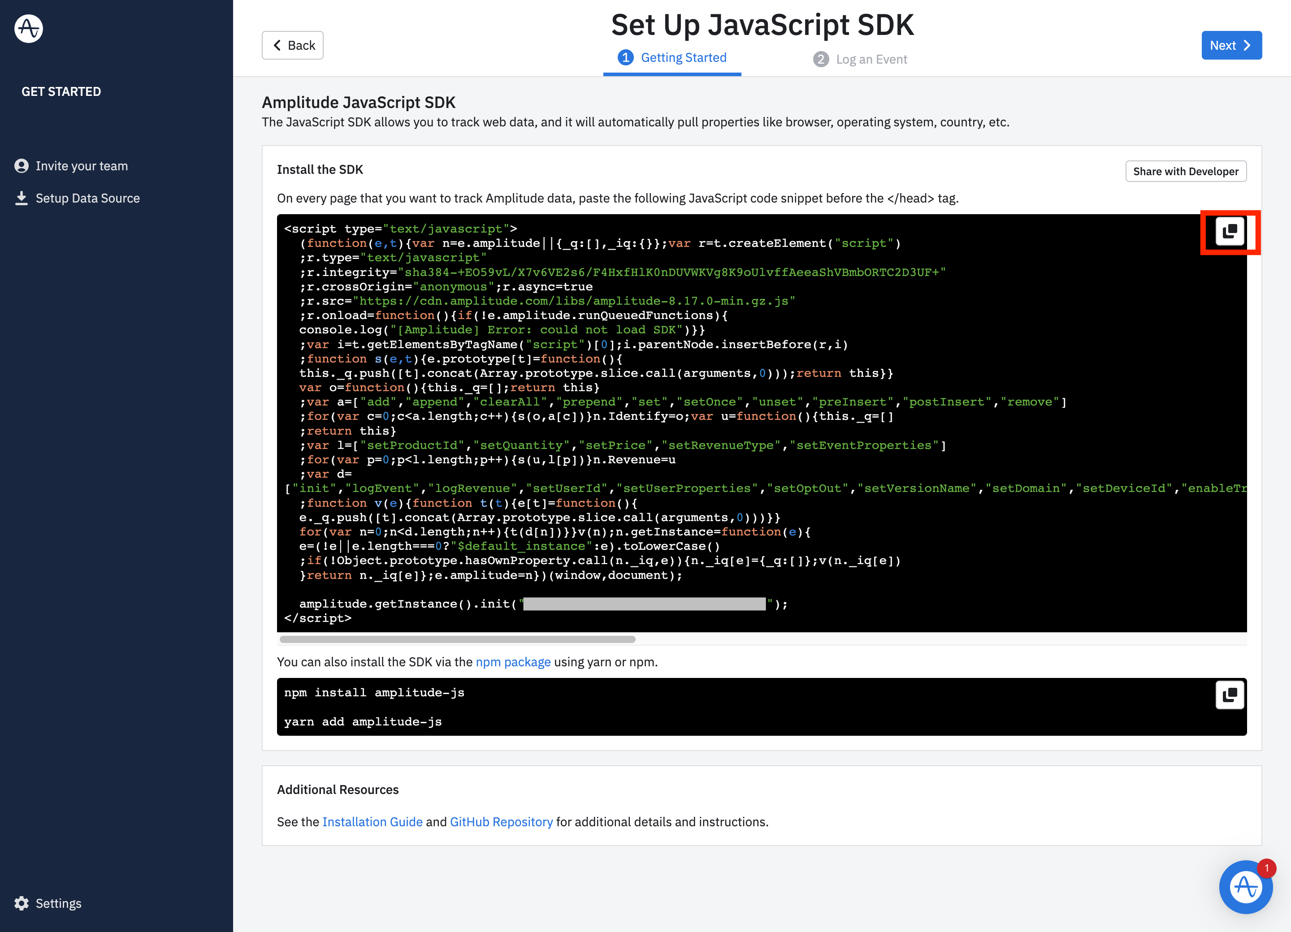This screenshot has height=932, width=1291.
Task: Click the Invite your team person icon
Action: click(x=22, y=166)
